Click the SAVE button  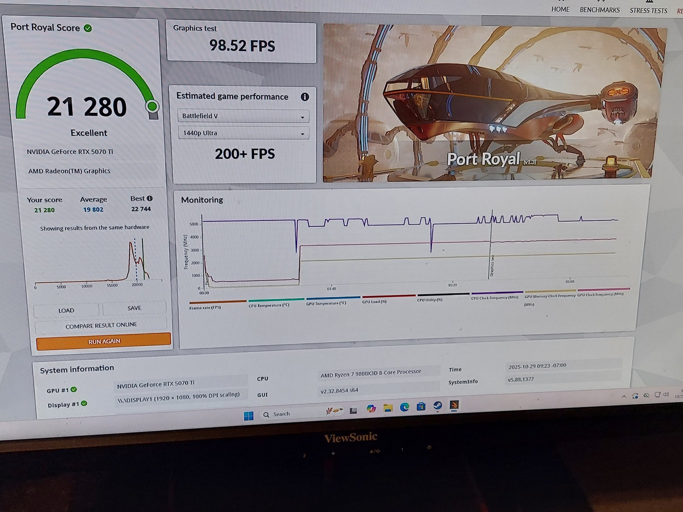134,308
